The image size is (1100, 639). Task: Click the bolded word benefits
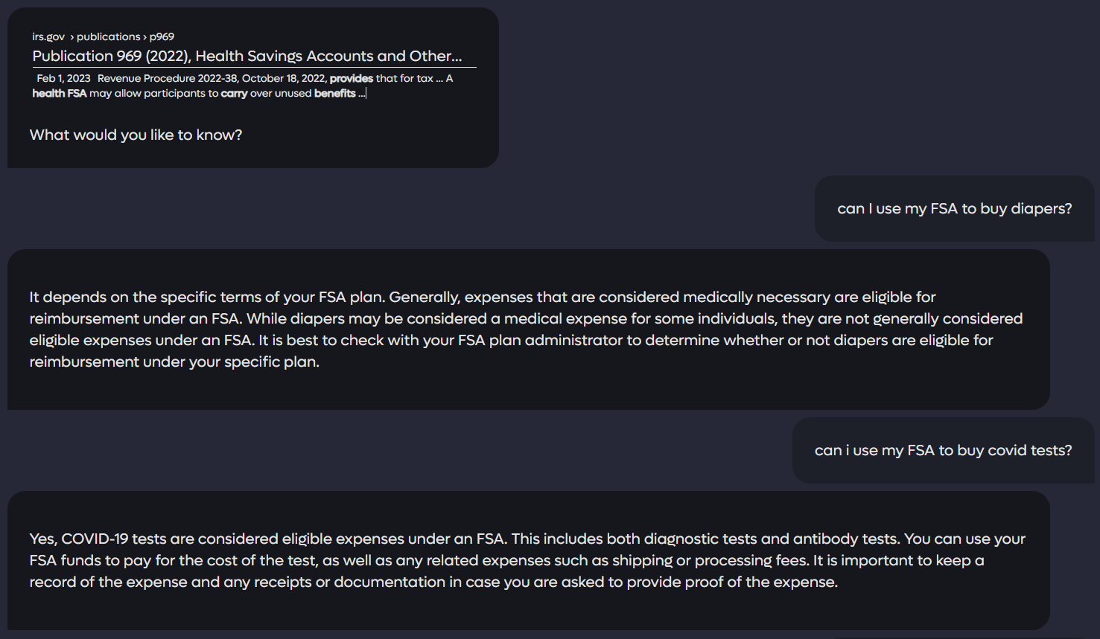point(334,93)
